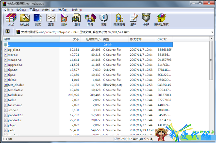Click the file icon of product.c
This screenshot has height=143, width=216.
pyautogui.click(x=6, y=120)
